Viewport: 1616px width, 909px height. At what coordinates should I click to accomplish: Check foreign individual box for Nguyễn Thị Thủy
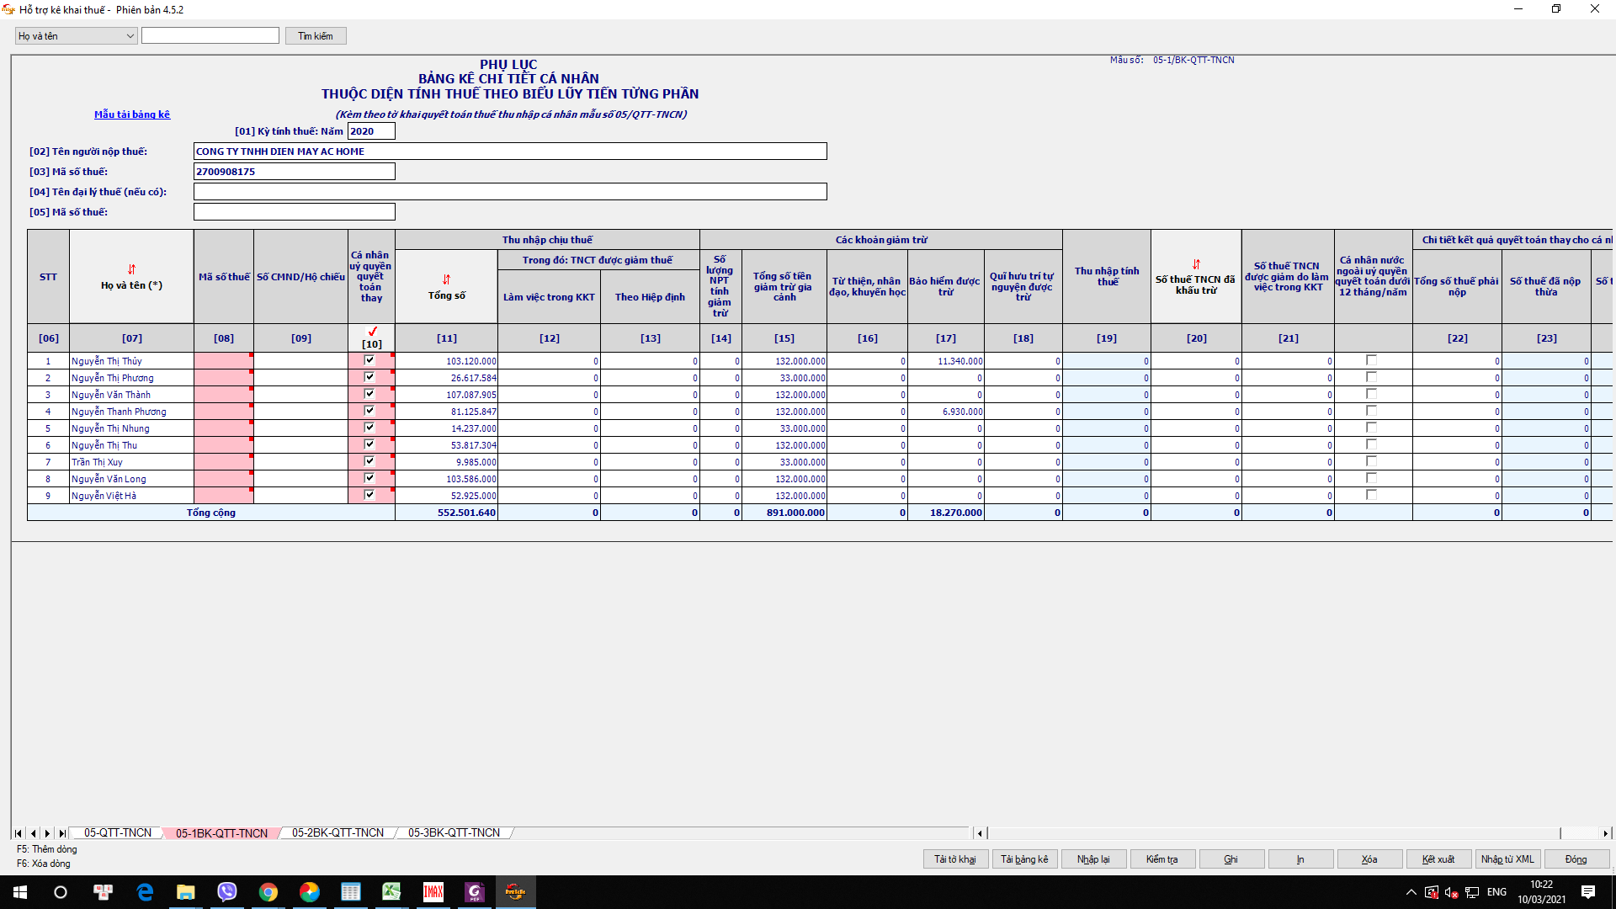1371,360
